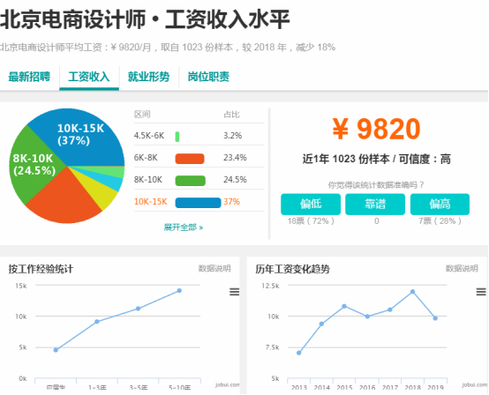This screenshot has width=489, height=395.
Task: Click the 2013 data point on trend chart
Action: click(298, 353)
